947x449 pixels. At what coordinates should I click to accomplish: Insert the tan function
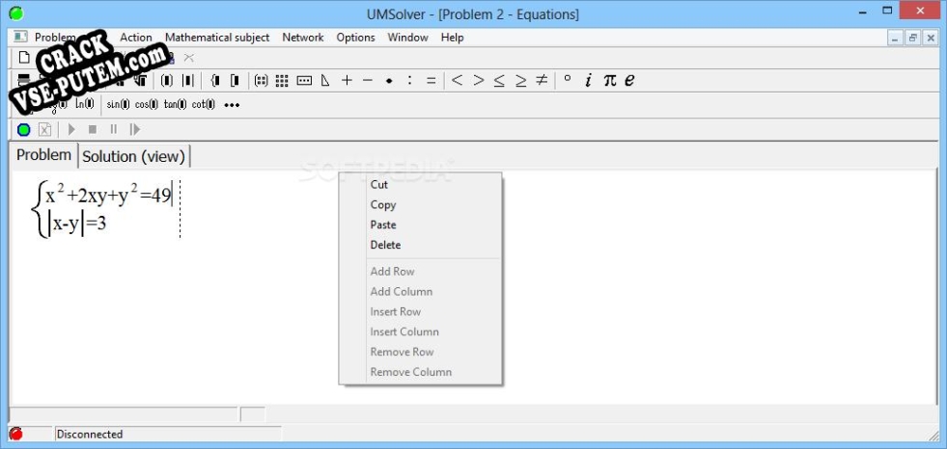click(x=175, y=105)
